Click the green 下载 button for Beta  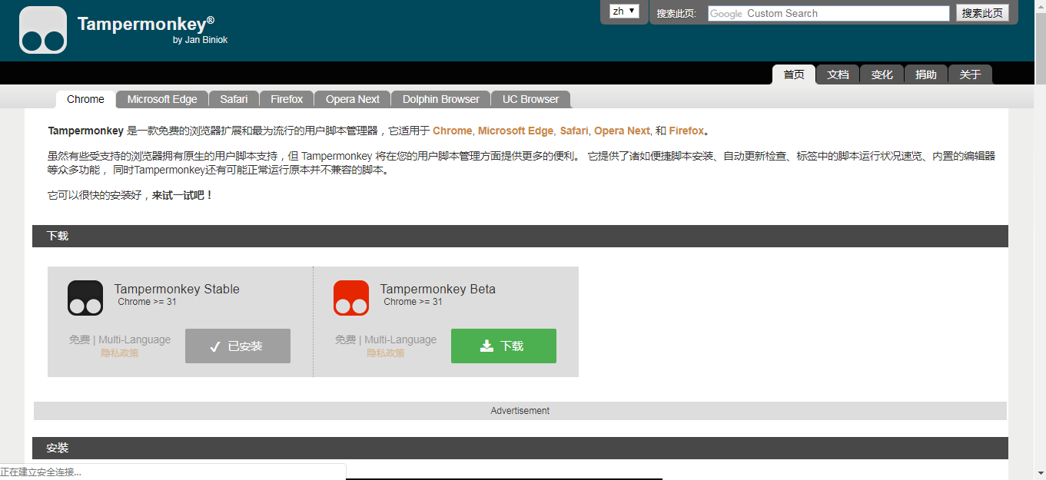coord(503,346)
